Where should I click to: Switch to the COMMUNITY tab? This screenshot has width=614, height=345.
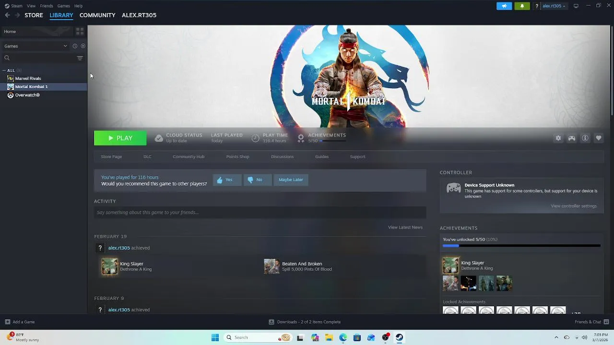coord(97,15)
